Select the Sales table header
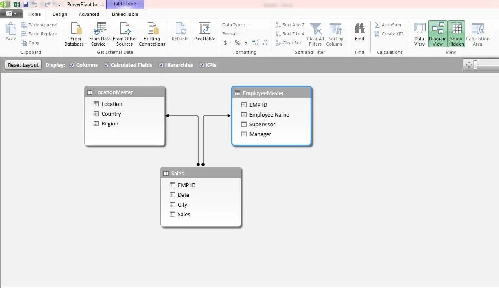 click(x=201, y=173)
